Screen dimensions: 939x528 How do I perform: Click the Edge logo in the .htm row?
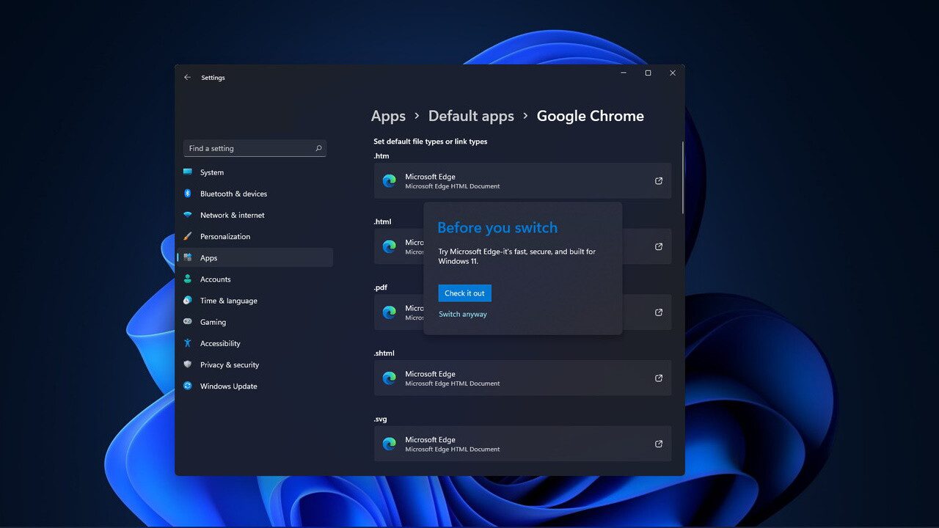389,181
